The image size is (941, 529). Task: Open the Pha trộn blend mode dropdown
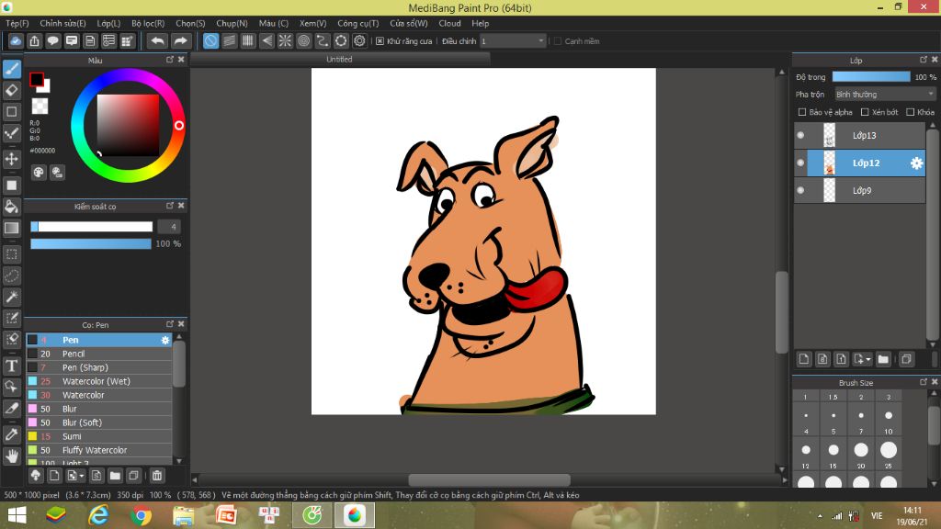point(885,95)
